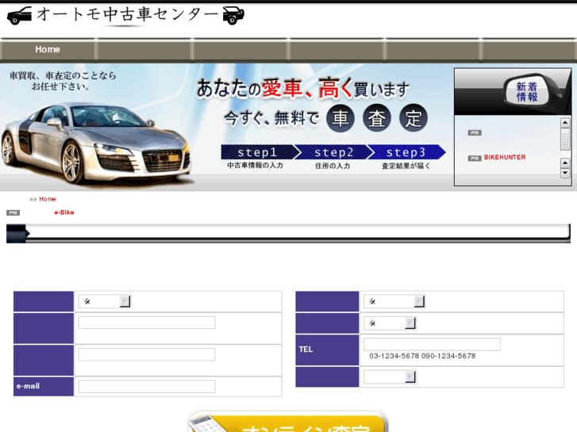Click the Home navigation tab
The image size is (577, 432).
click(x=48, y=50)
